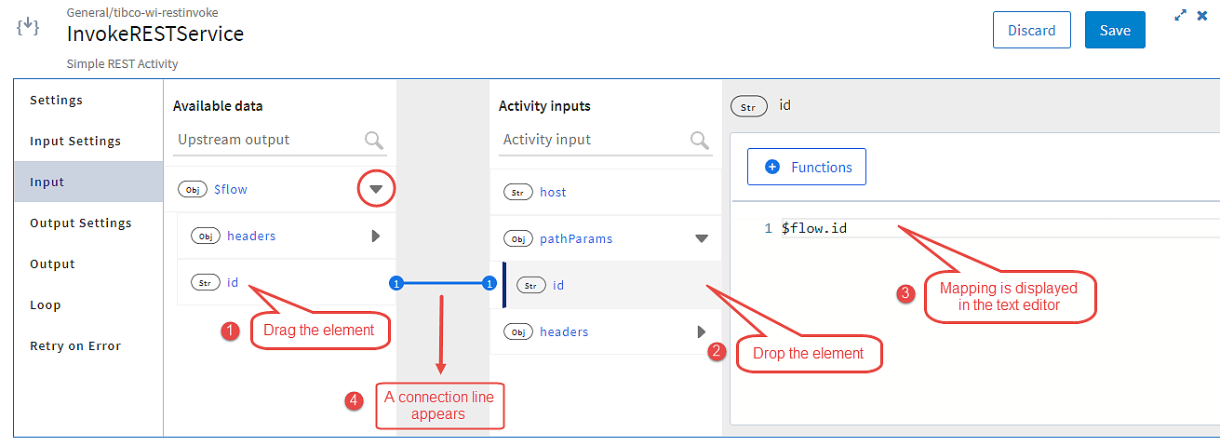
Task: Collapse the pathParams node
Action: tap(702, 238)
